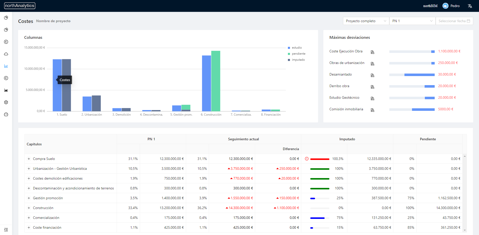Click the northBIM link in the header

[x=430, y=6]
